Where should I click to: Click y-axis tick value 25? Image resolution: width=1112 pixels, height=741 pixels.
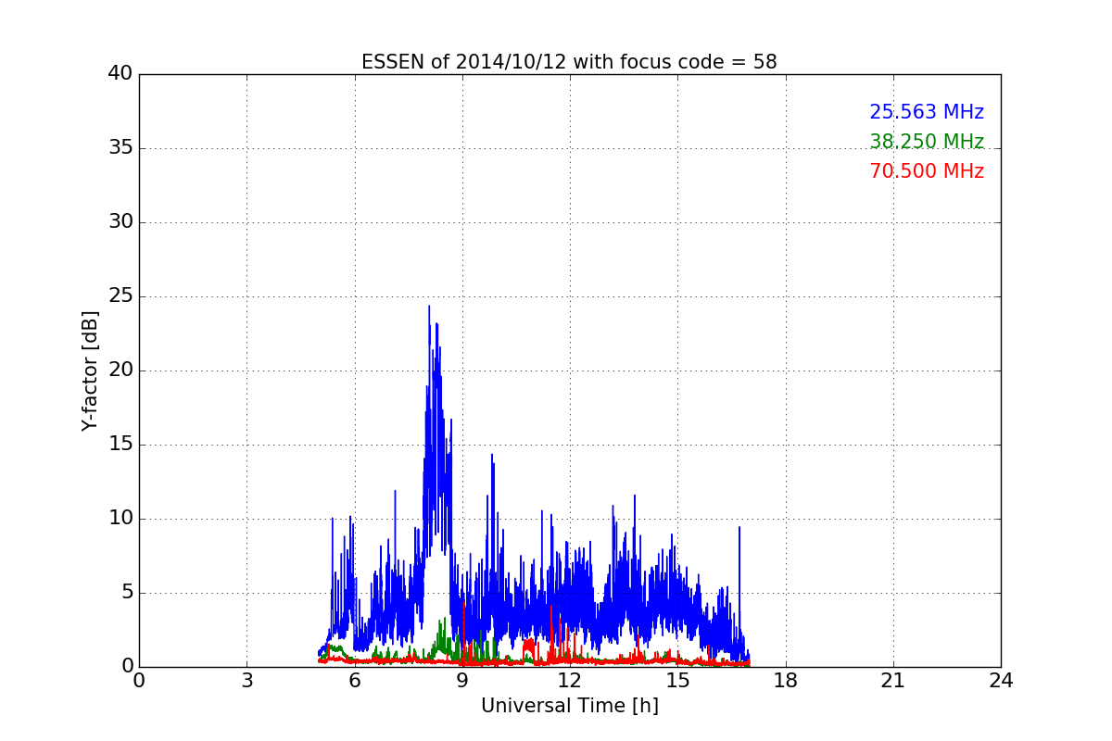click(120, 296)
